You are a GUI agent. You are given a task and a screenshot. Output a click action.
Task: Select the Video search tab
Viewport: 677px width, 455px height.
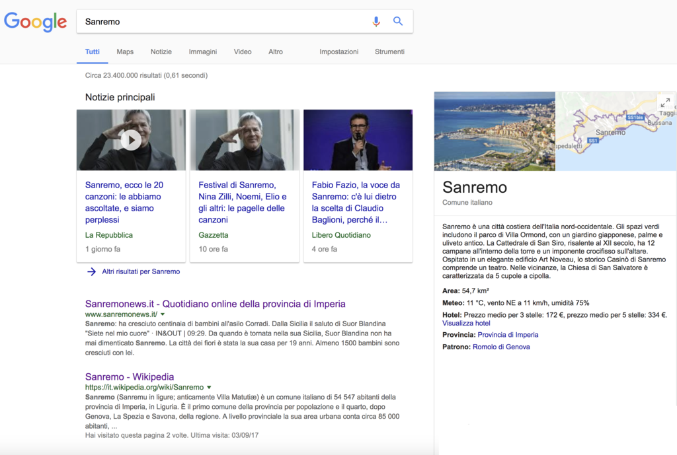point(243,52)
